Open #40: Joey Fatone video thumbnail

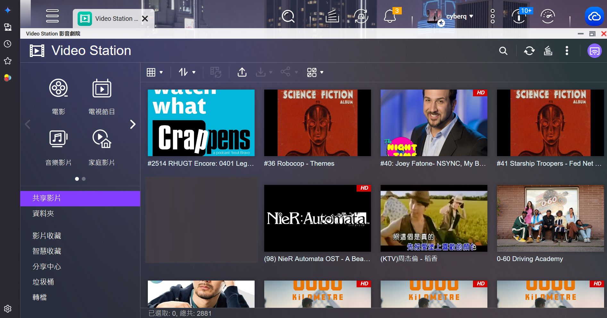[x=434, y=123]
